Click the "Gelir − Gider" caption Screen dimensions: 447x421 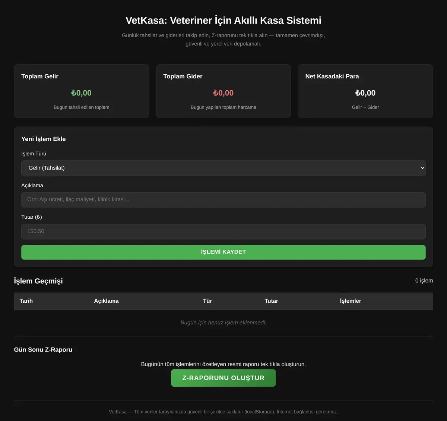(x=365, y=107)
